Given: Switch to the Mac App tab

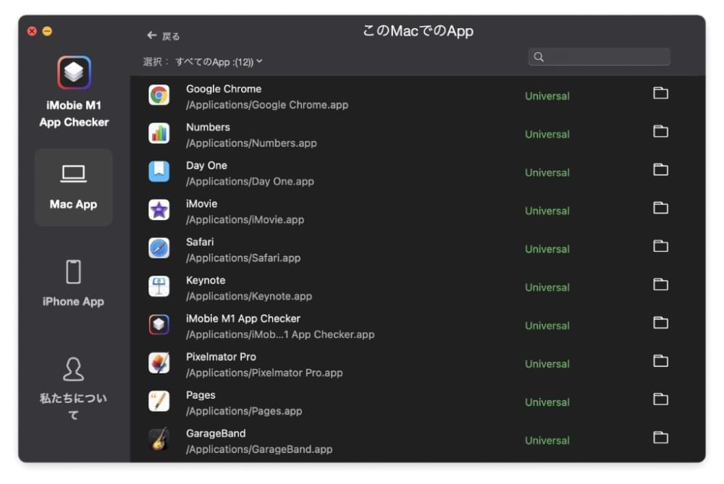Looking at the screenshot, I should (x=73, y=187).
